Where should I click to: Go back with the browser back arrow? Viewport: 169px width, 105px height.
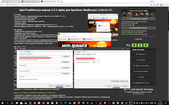[2, 5]
